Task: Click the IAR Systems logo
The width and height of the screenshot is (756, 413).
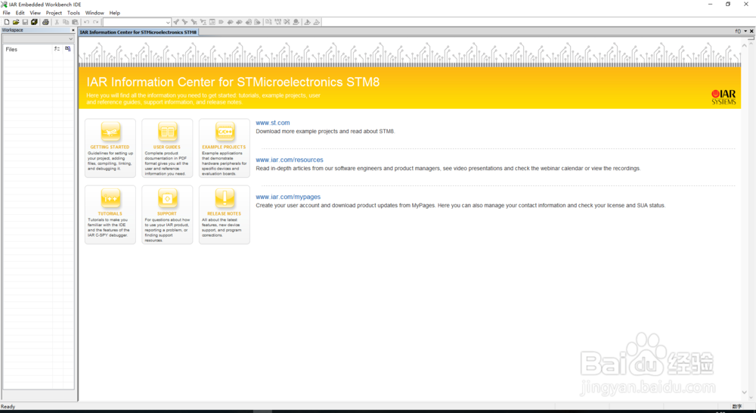Action: (723, 97)
